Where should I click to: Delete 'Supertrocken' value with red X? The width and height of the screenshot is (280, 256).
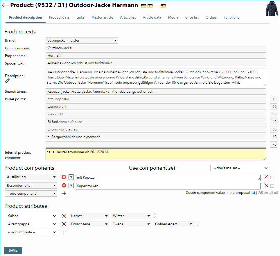266,185
